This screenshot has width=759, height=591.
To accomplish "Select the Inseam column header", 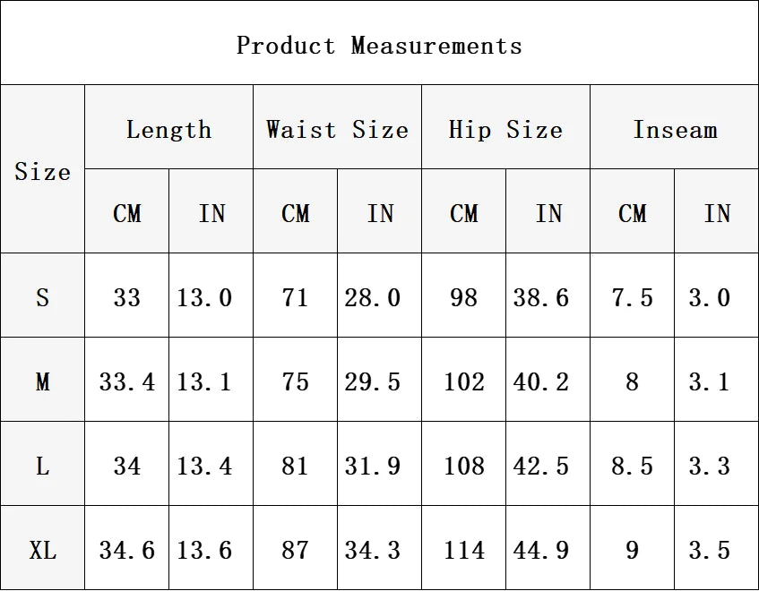I will coord(674,129).
